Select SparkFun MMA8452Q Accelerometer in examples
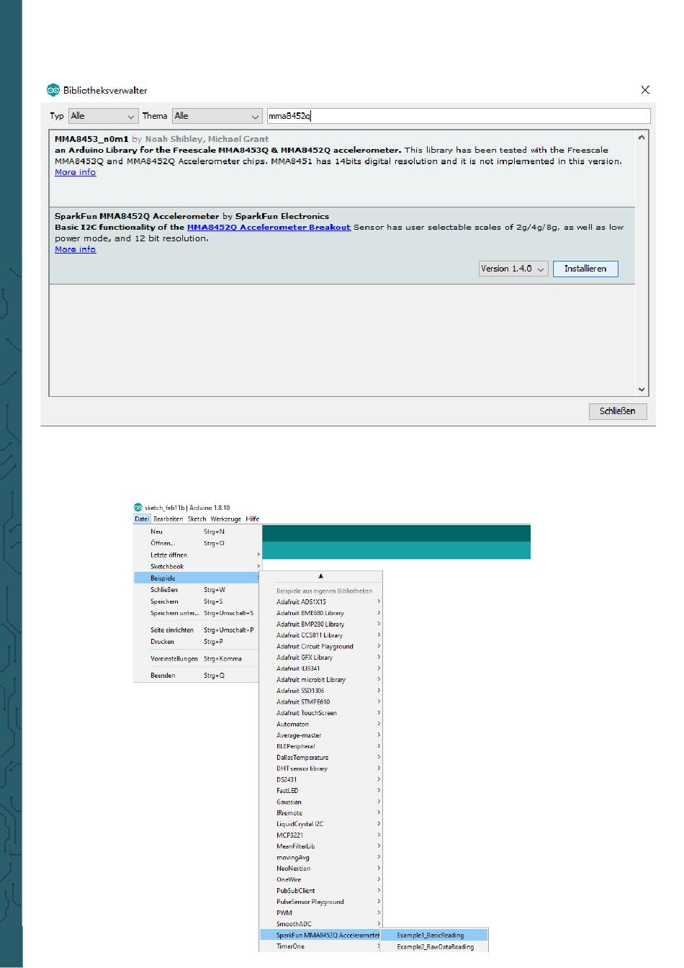Image resolution: width=684 pixels, height=968 pixels. [321, 936]
